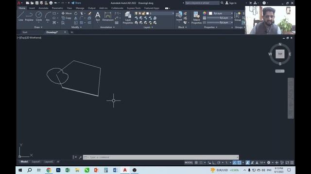This screenshot has width=311, height=174.
Task: Click Match Properties tool
Action: (196, 18)
